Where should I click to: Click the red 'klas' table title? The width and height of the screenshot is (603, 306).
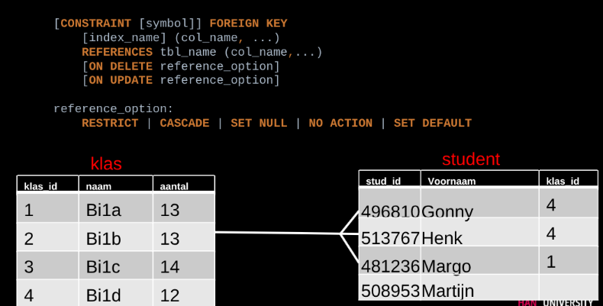pyautogui.click(x=106, y=163)
